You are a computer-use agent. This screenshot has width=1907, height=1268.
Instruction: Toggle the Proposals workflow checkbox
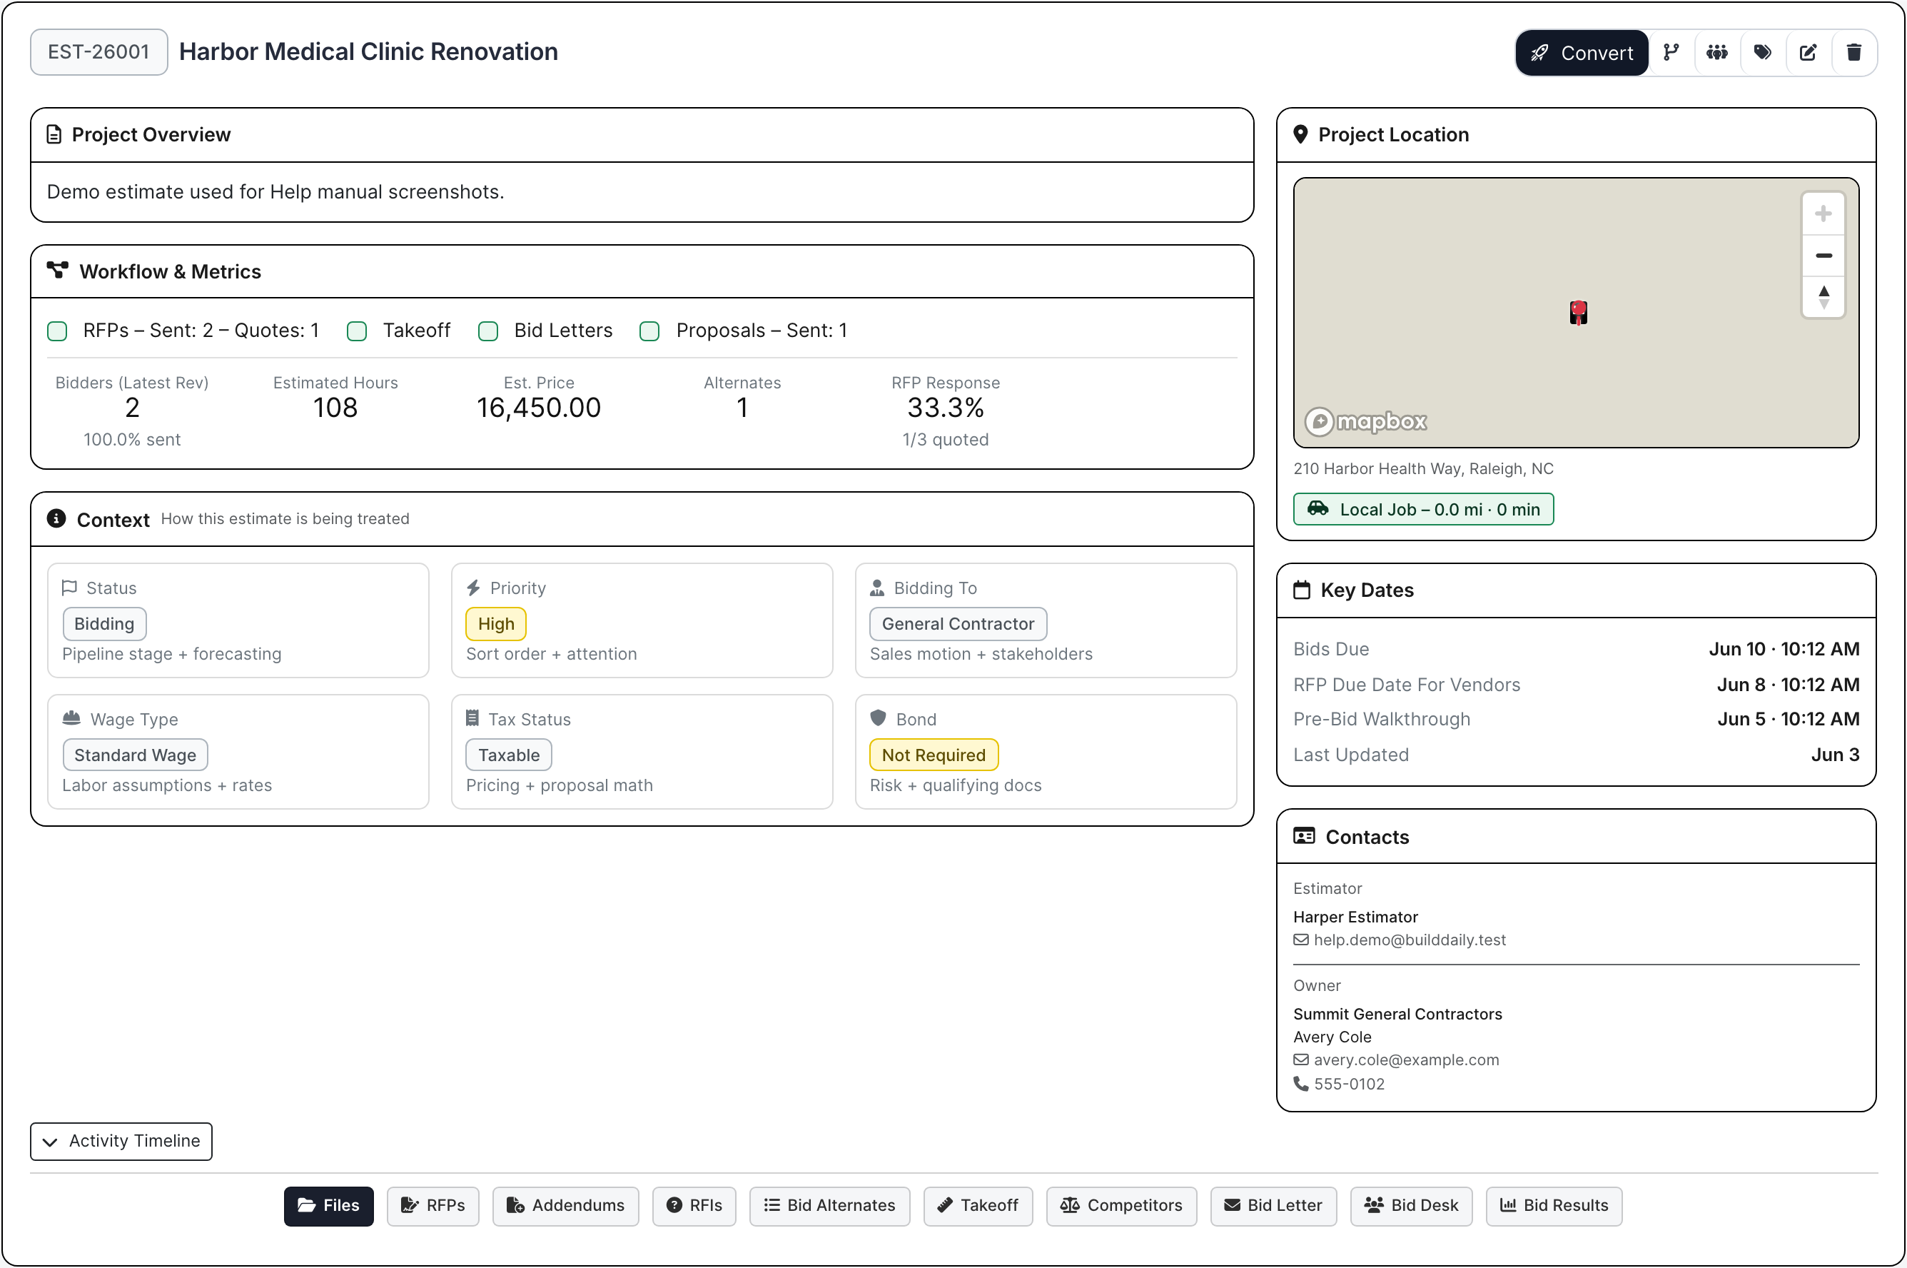coord(649,331)
